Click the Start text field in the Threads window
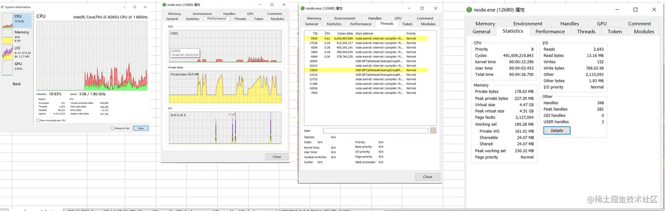The width and height of the screenshot is (665, 211). point(376,131)
